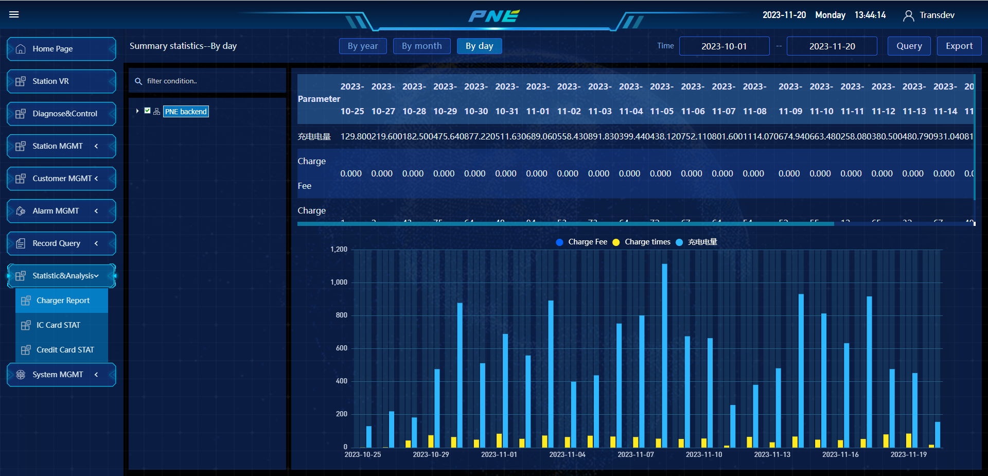
Task: Click the Transdev username
Action: [937, 15]
